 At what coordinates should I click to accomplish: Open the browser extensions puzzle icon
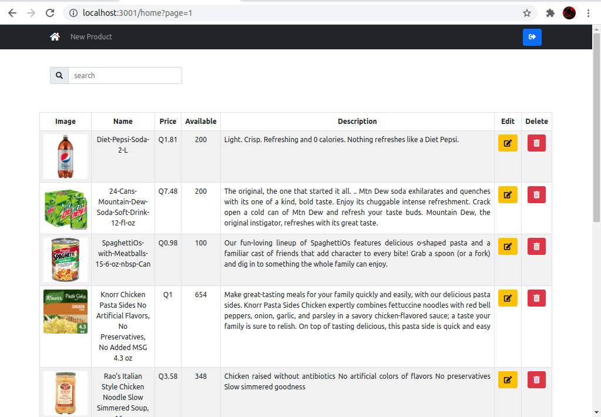[550, 13]
